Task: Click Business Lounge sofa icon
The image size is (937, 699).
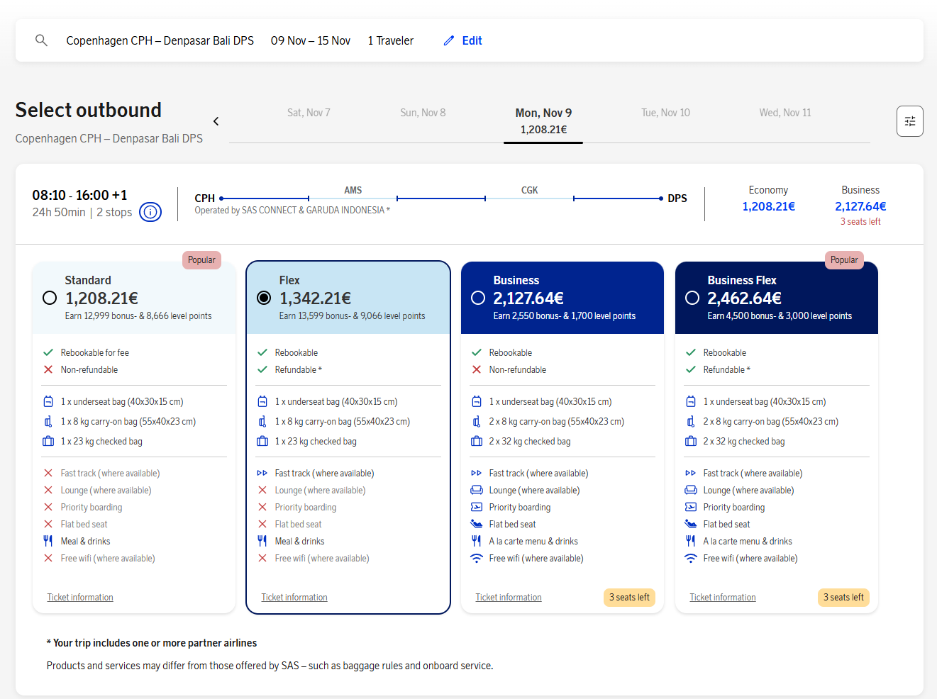Action: [x=477, y=490]
